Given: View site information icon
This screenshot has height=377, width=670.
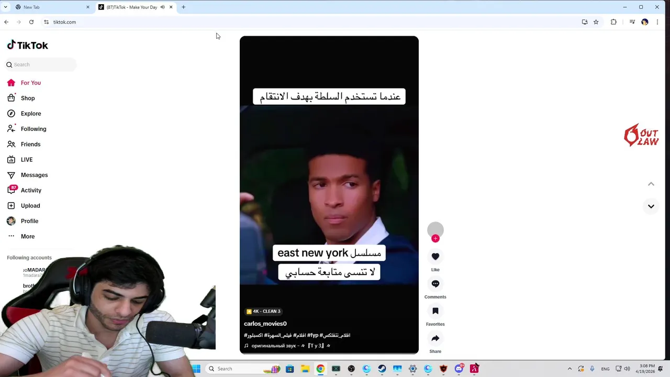Looking at the screenshot, I should (x=46, y=22).
